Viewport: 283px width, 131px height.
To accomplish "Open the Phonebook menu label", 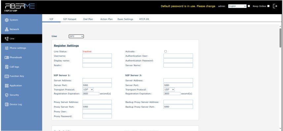I will [16, 57].
